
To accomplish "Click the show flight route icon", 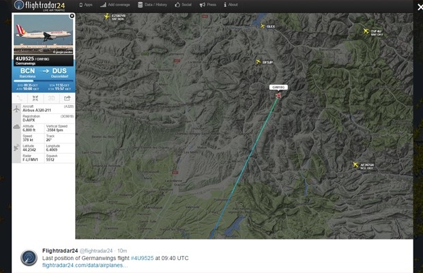I will 19,98.
